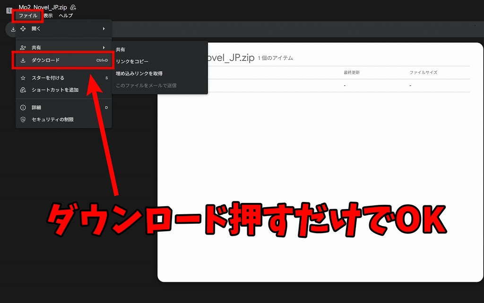This screenshot has height=303, width=484.
Task: Click the info circle icon for 詳細
Action: 23,108
